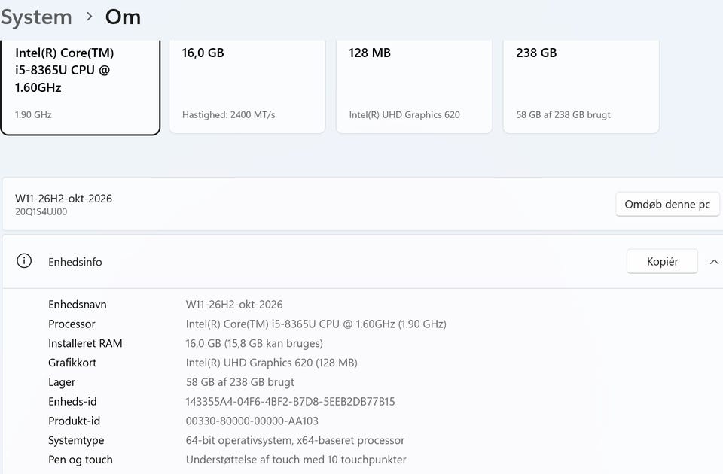The width and height of the screenshot is (723, 474).
Task: Click Omdøb denne pc button
Action: [x=667, y=204]
